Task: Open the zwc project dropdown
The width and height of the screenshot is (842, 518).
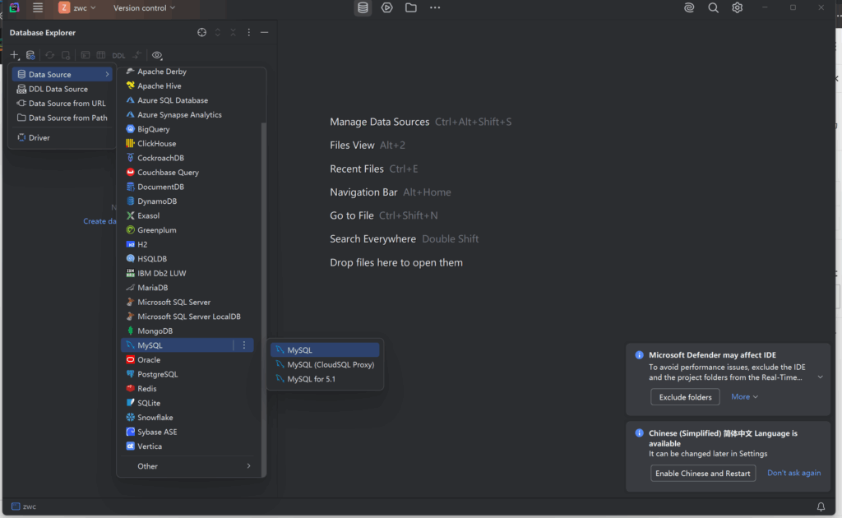Action: click(x=76, y=7)
